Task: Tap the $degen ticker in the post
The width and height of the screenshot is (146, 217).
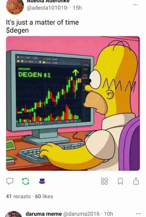Action: click(17, 30)
